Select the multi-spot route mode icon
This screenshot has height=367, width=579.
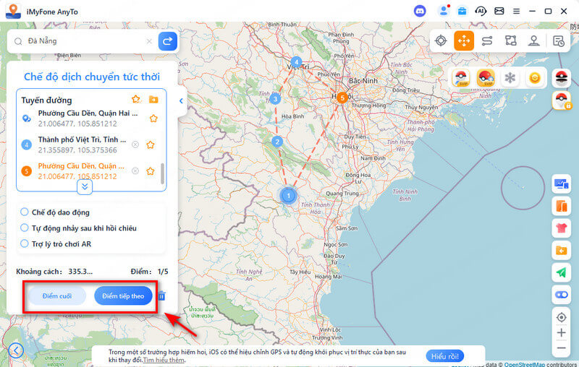point(510,41)
